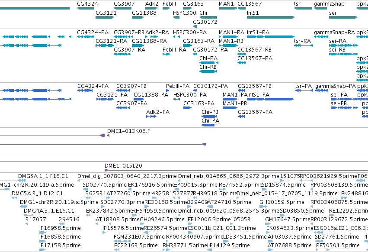Screen dimensions: 368x252
Task: Select the CG3121 gene feature
Action: 105,17
